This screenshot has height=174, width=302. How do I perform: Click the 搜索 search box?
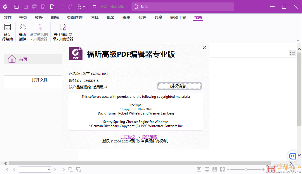pyautogui.click(x=183, y=7)
